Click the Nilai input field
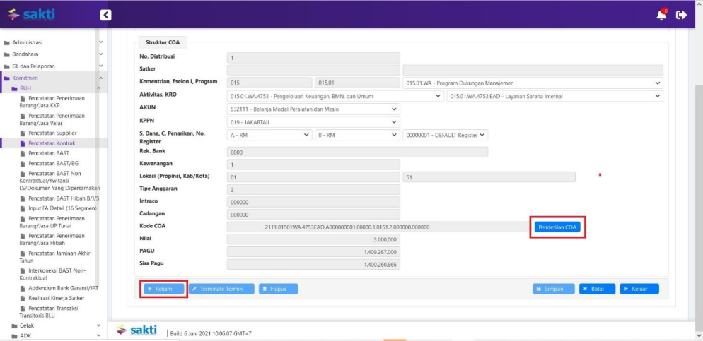 313,239
